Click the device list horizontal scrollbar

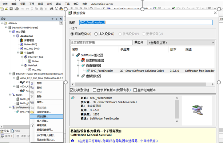(x=140, y=84)
